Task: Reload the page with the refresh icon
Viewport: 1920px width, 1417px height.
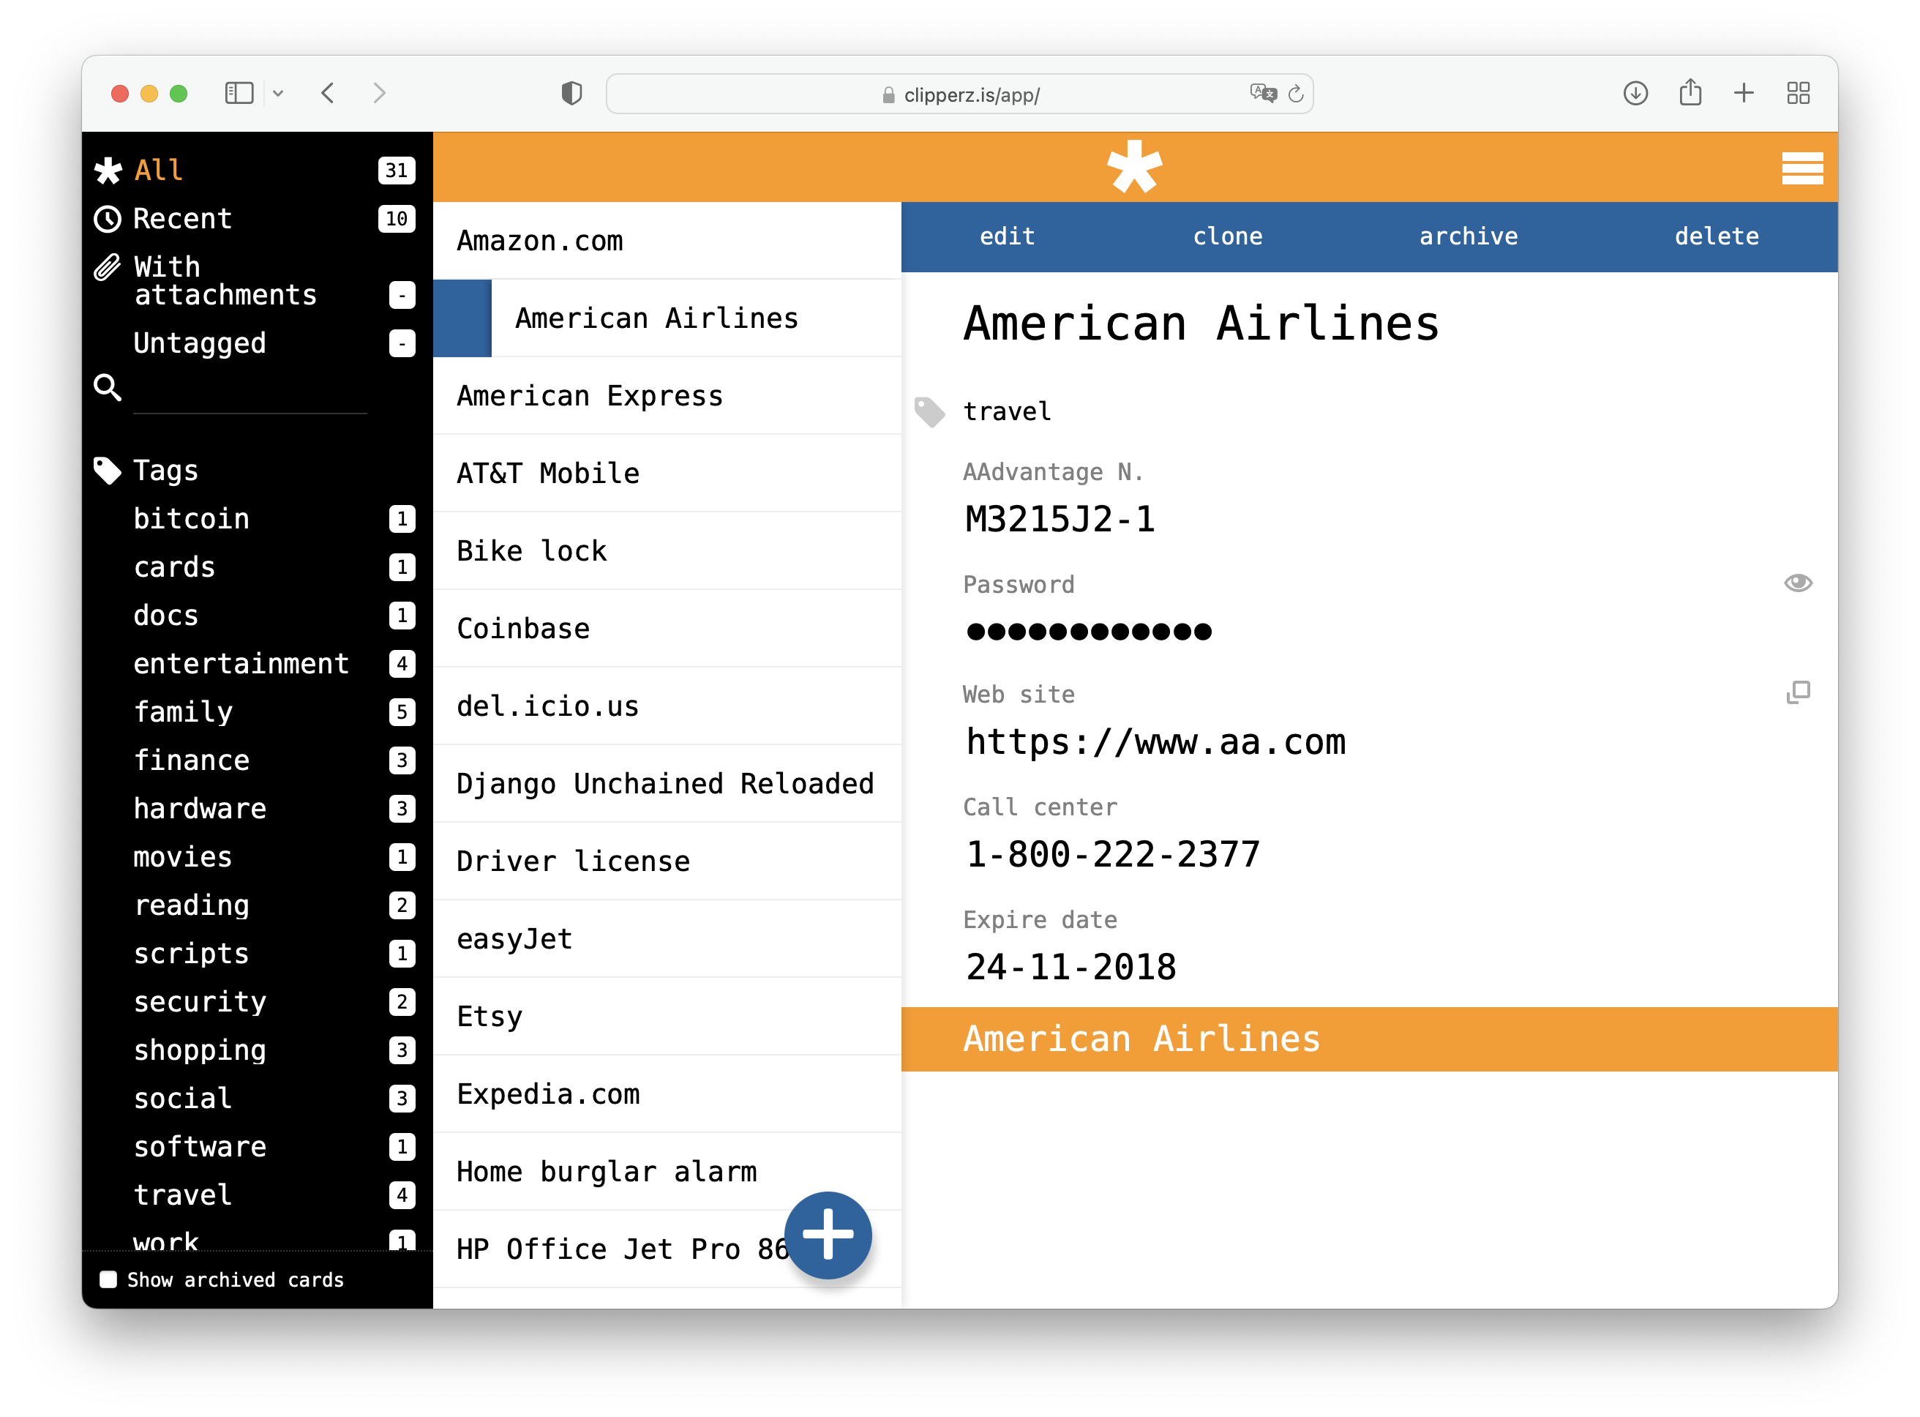Action: [x=1296, y=93]
